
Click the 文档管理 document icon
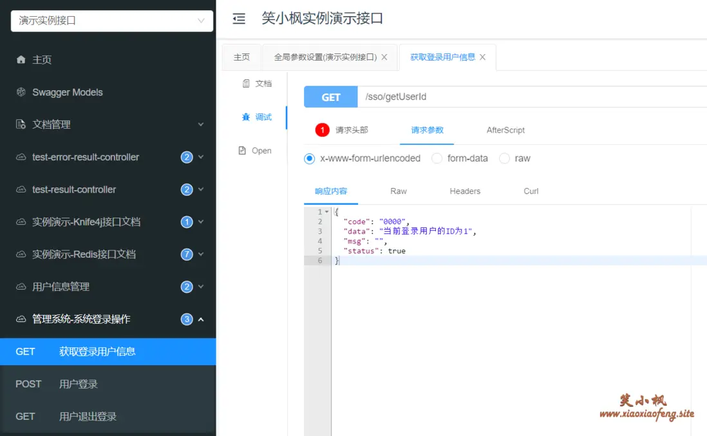click(x=21, y=124)
